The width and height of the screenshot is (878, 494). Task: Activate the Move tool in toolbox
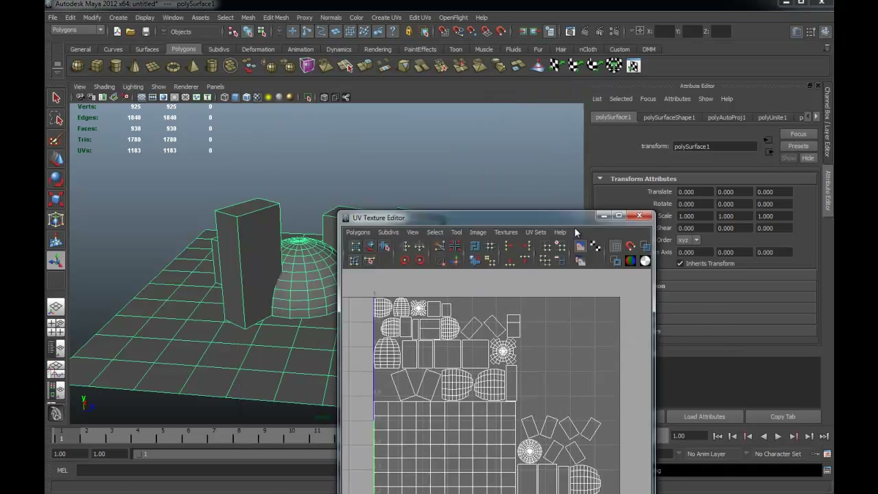(56, 159)
